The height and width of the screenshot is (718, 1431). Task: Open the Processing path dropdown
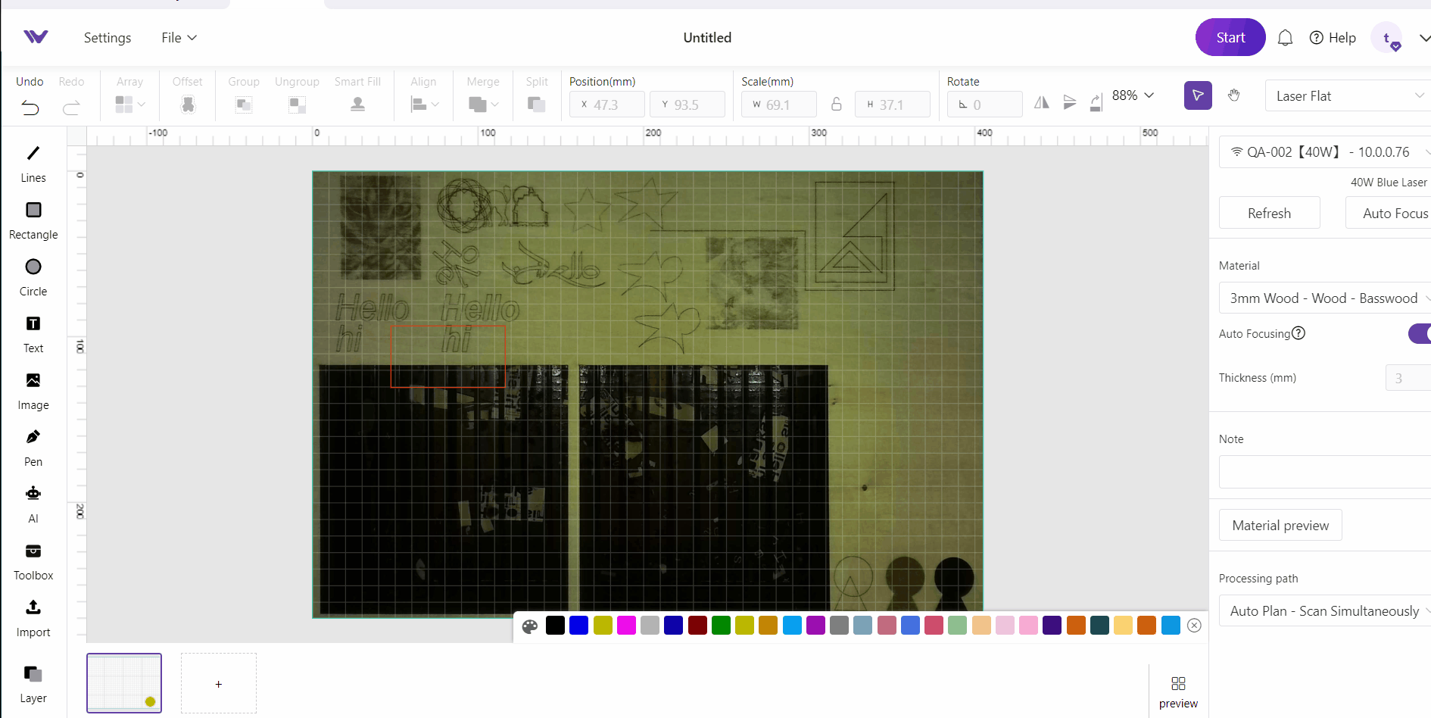click(x=1325, y=610)
